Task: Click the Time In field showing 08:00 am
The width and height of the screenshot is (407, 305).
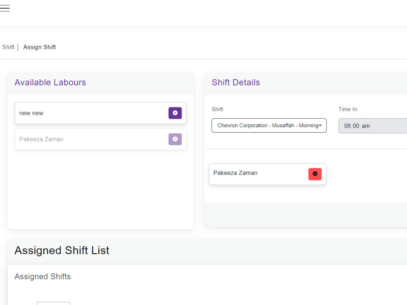Action: (x=373, y=126)
